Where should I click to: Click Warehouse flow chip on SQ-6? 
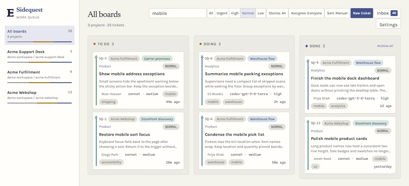262,59
